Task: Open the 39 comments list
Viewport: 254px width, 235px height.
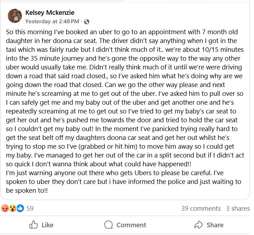Action: (x=201, y=209)
